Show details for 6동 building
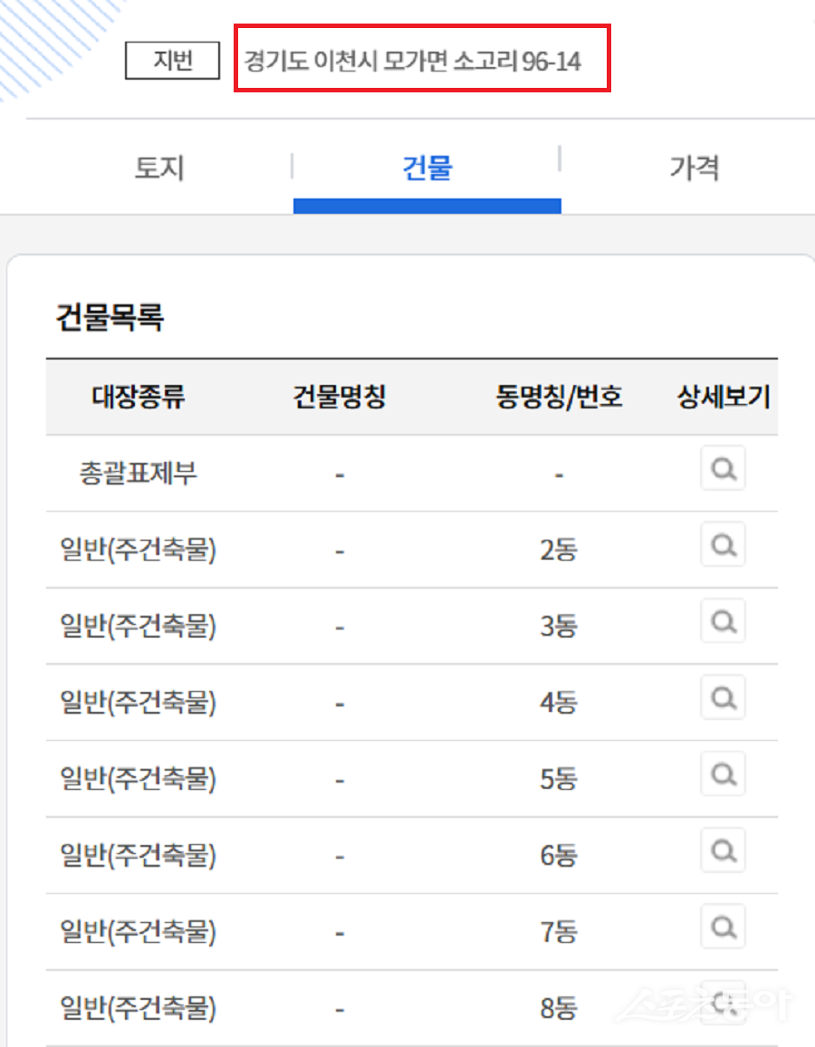Screen dimensions: 815x1047 (723, 850)
